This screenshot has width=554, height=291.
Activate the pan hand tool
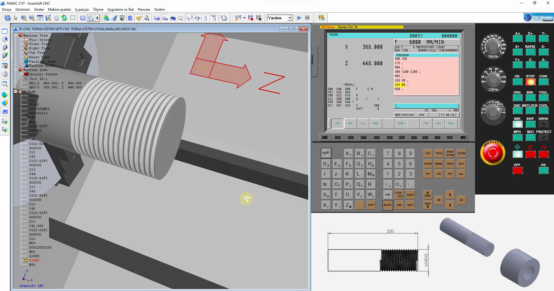click(56, 18)
